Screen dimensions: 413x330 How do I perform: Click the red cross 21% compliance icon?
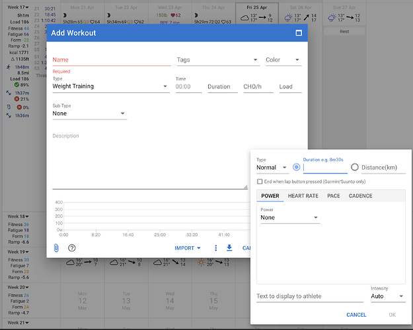[17, 99]
